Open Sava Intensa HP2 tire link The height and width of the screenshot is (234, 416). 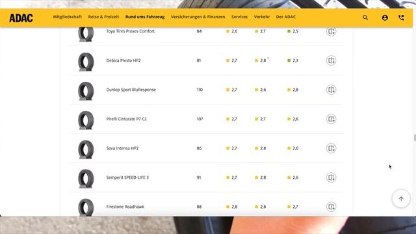click(122, 148)
